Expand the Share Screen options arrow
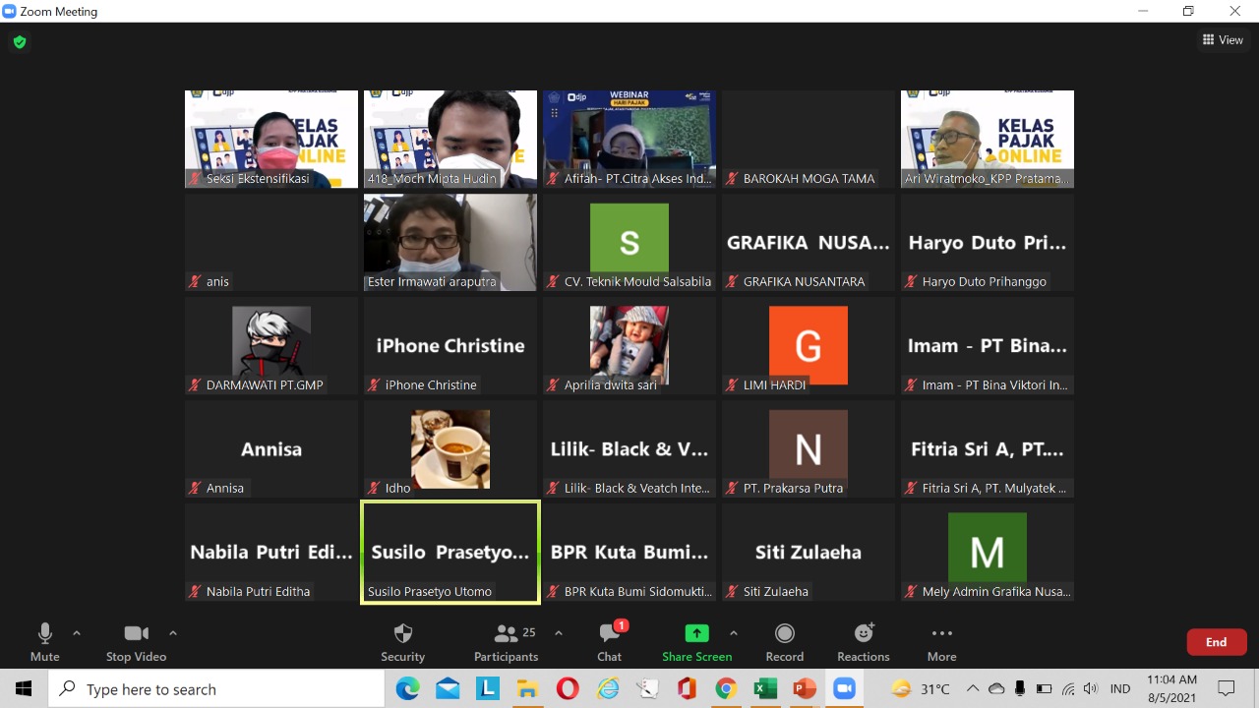This screenshot has width=1259, height=708. pos(733,633)
